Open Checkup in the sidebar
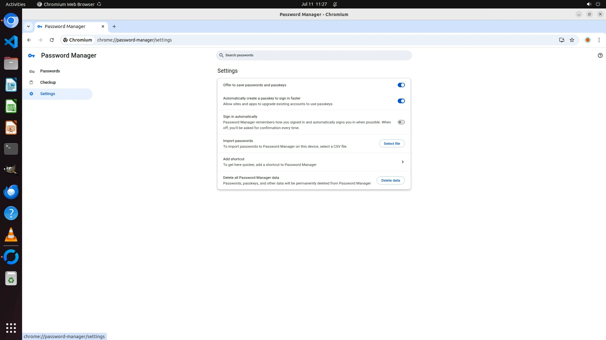The width and height of the screenshot is (606, 340). [48, 82]
